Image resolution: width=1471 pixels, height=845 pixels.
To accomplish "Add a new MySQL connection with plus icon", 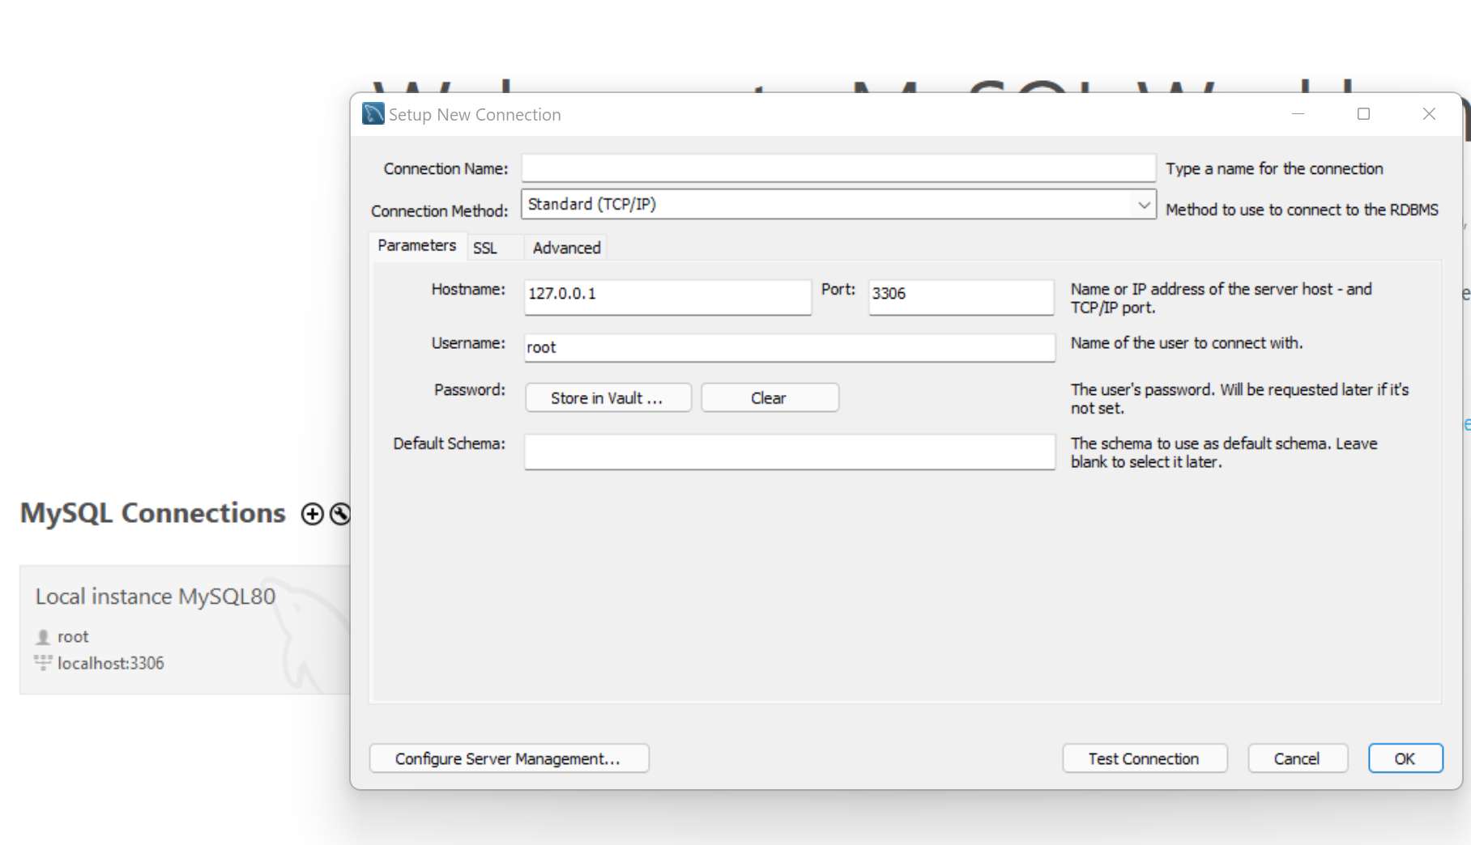I will point(312,514).
